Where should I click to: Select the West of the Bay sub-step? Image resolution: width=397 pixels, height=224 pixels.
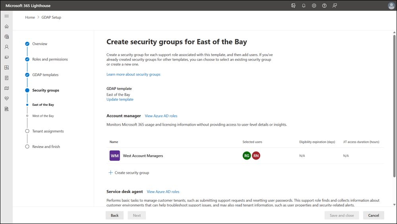point(43,116)
